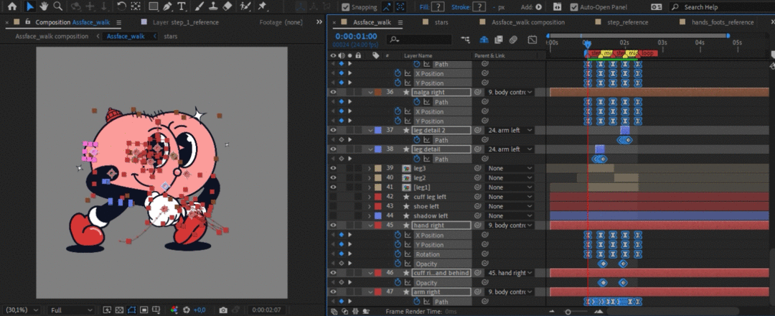775x316 pixels.
Task: Expand the leg2 layer
Action: click(x=370, y=177)
